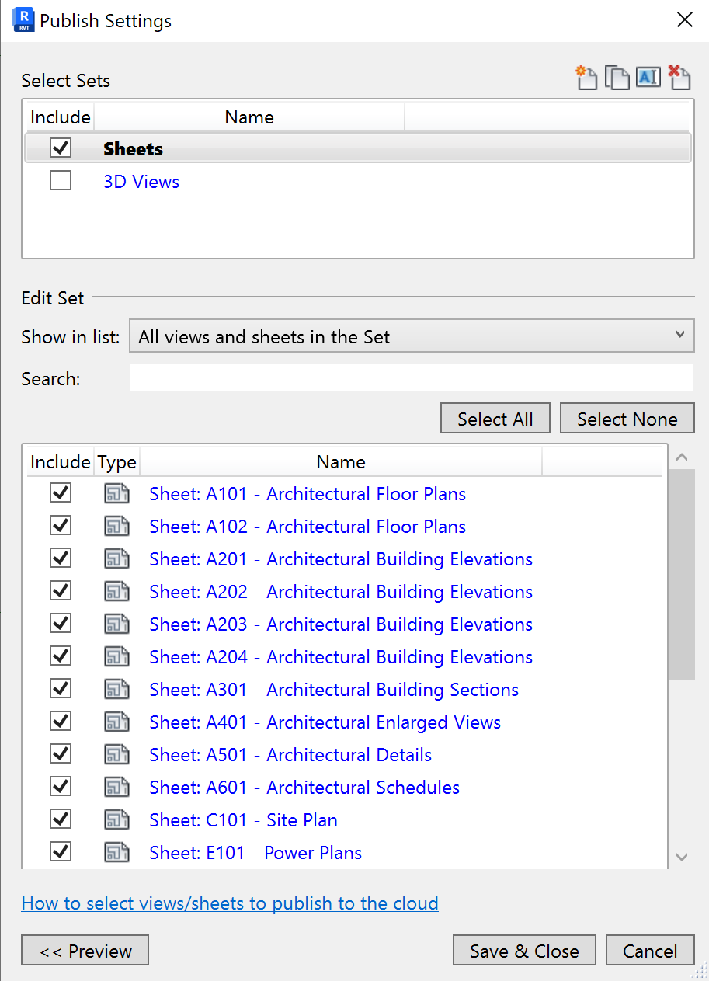Viewport: 709px width, 981px height.
Task: Uncheck Include for Sheet A601
Action: tap(60, 786)
